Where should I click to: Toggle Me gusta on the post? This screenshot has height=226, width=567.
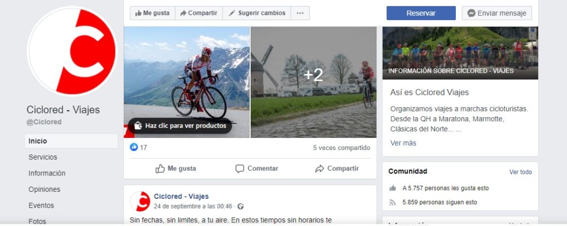(176, 168)
